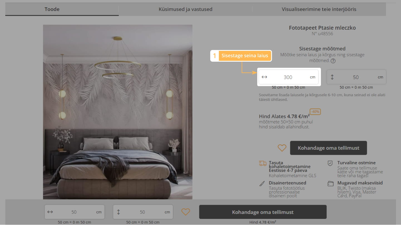The width and height of the screenshot is (401, 225).
Task: Add to favorites with the heart icon
Action: [282, 148]
